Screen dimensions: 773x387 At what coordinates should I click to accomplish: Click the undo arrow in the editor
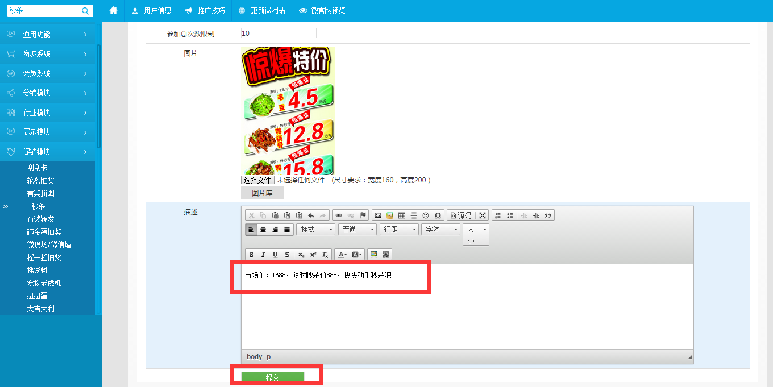[311, 215]
